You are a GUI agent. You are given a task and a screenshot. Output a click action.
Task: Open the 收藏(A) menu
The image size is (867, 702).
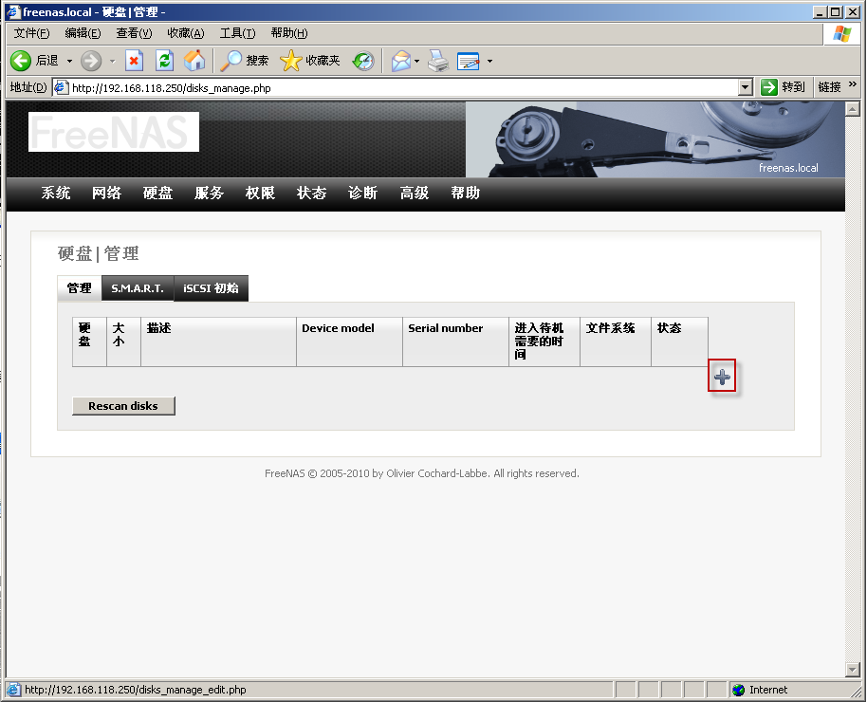(186, 33)
